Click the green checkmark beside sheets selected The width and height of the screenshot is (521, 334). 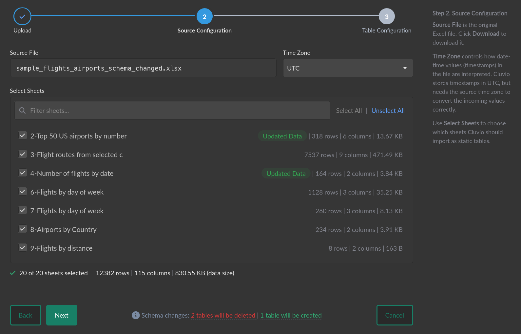coord(13,273)
